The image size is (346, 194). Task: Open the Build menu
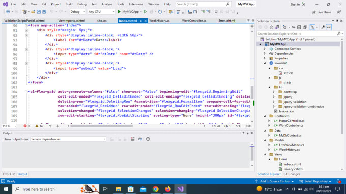click(69, 4)
